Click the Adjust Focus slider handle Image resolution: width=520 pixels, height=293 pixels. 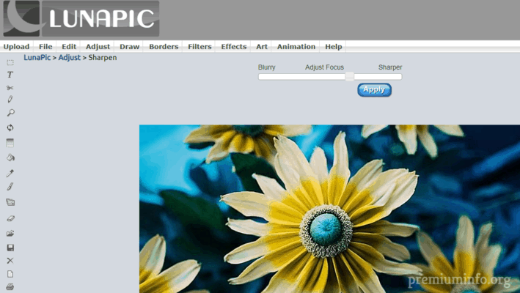(349, 76)
